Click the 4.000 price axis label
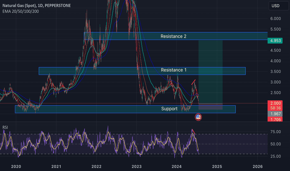Screen dimensions: 290x171 pyautogui.click(x=276, y=61)
